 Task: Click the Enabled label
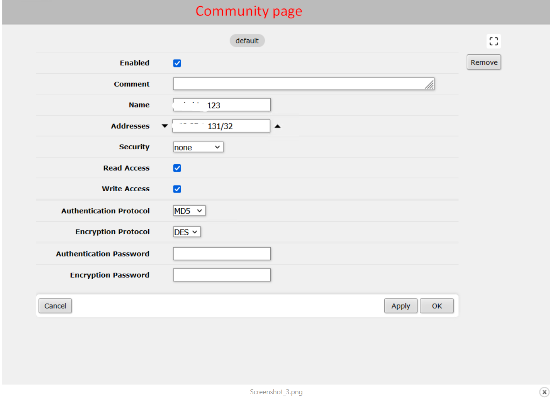click(x=134, y=63)
